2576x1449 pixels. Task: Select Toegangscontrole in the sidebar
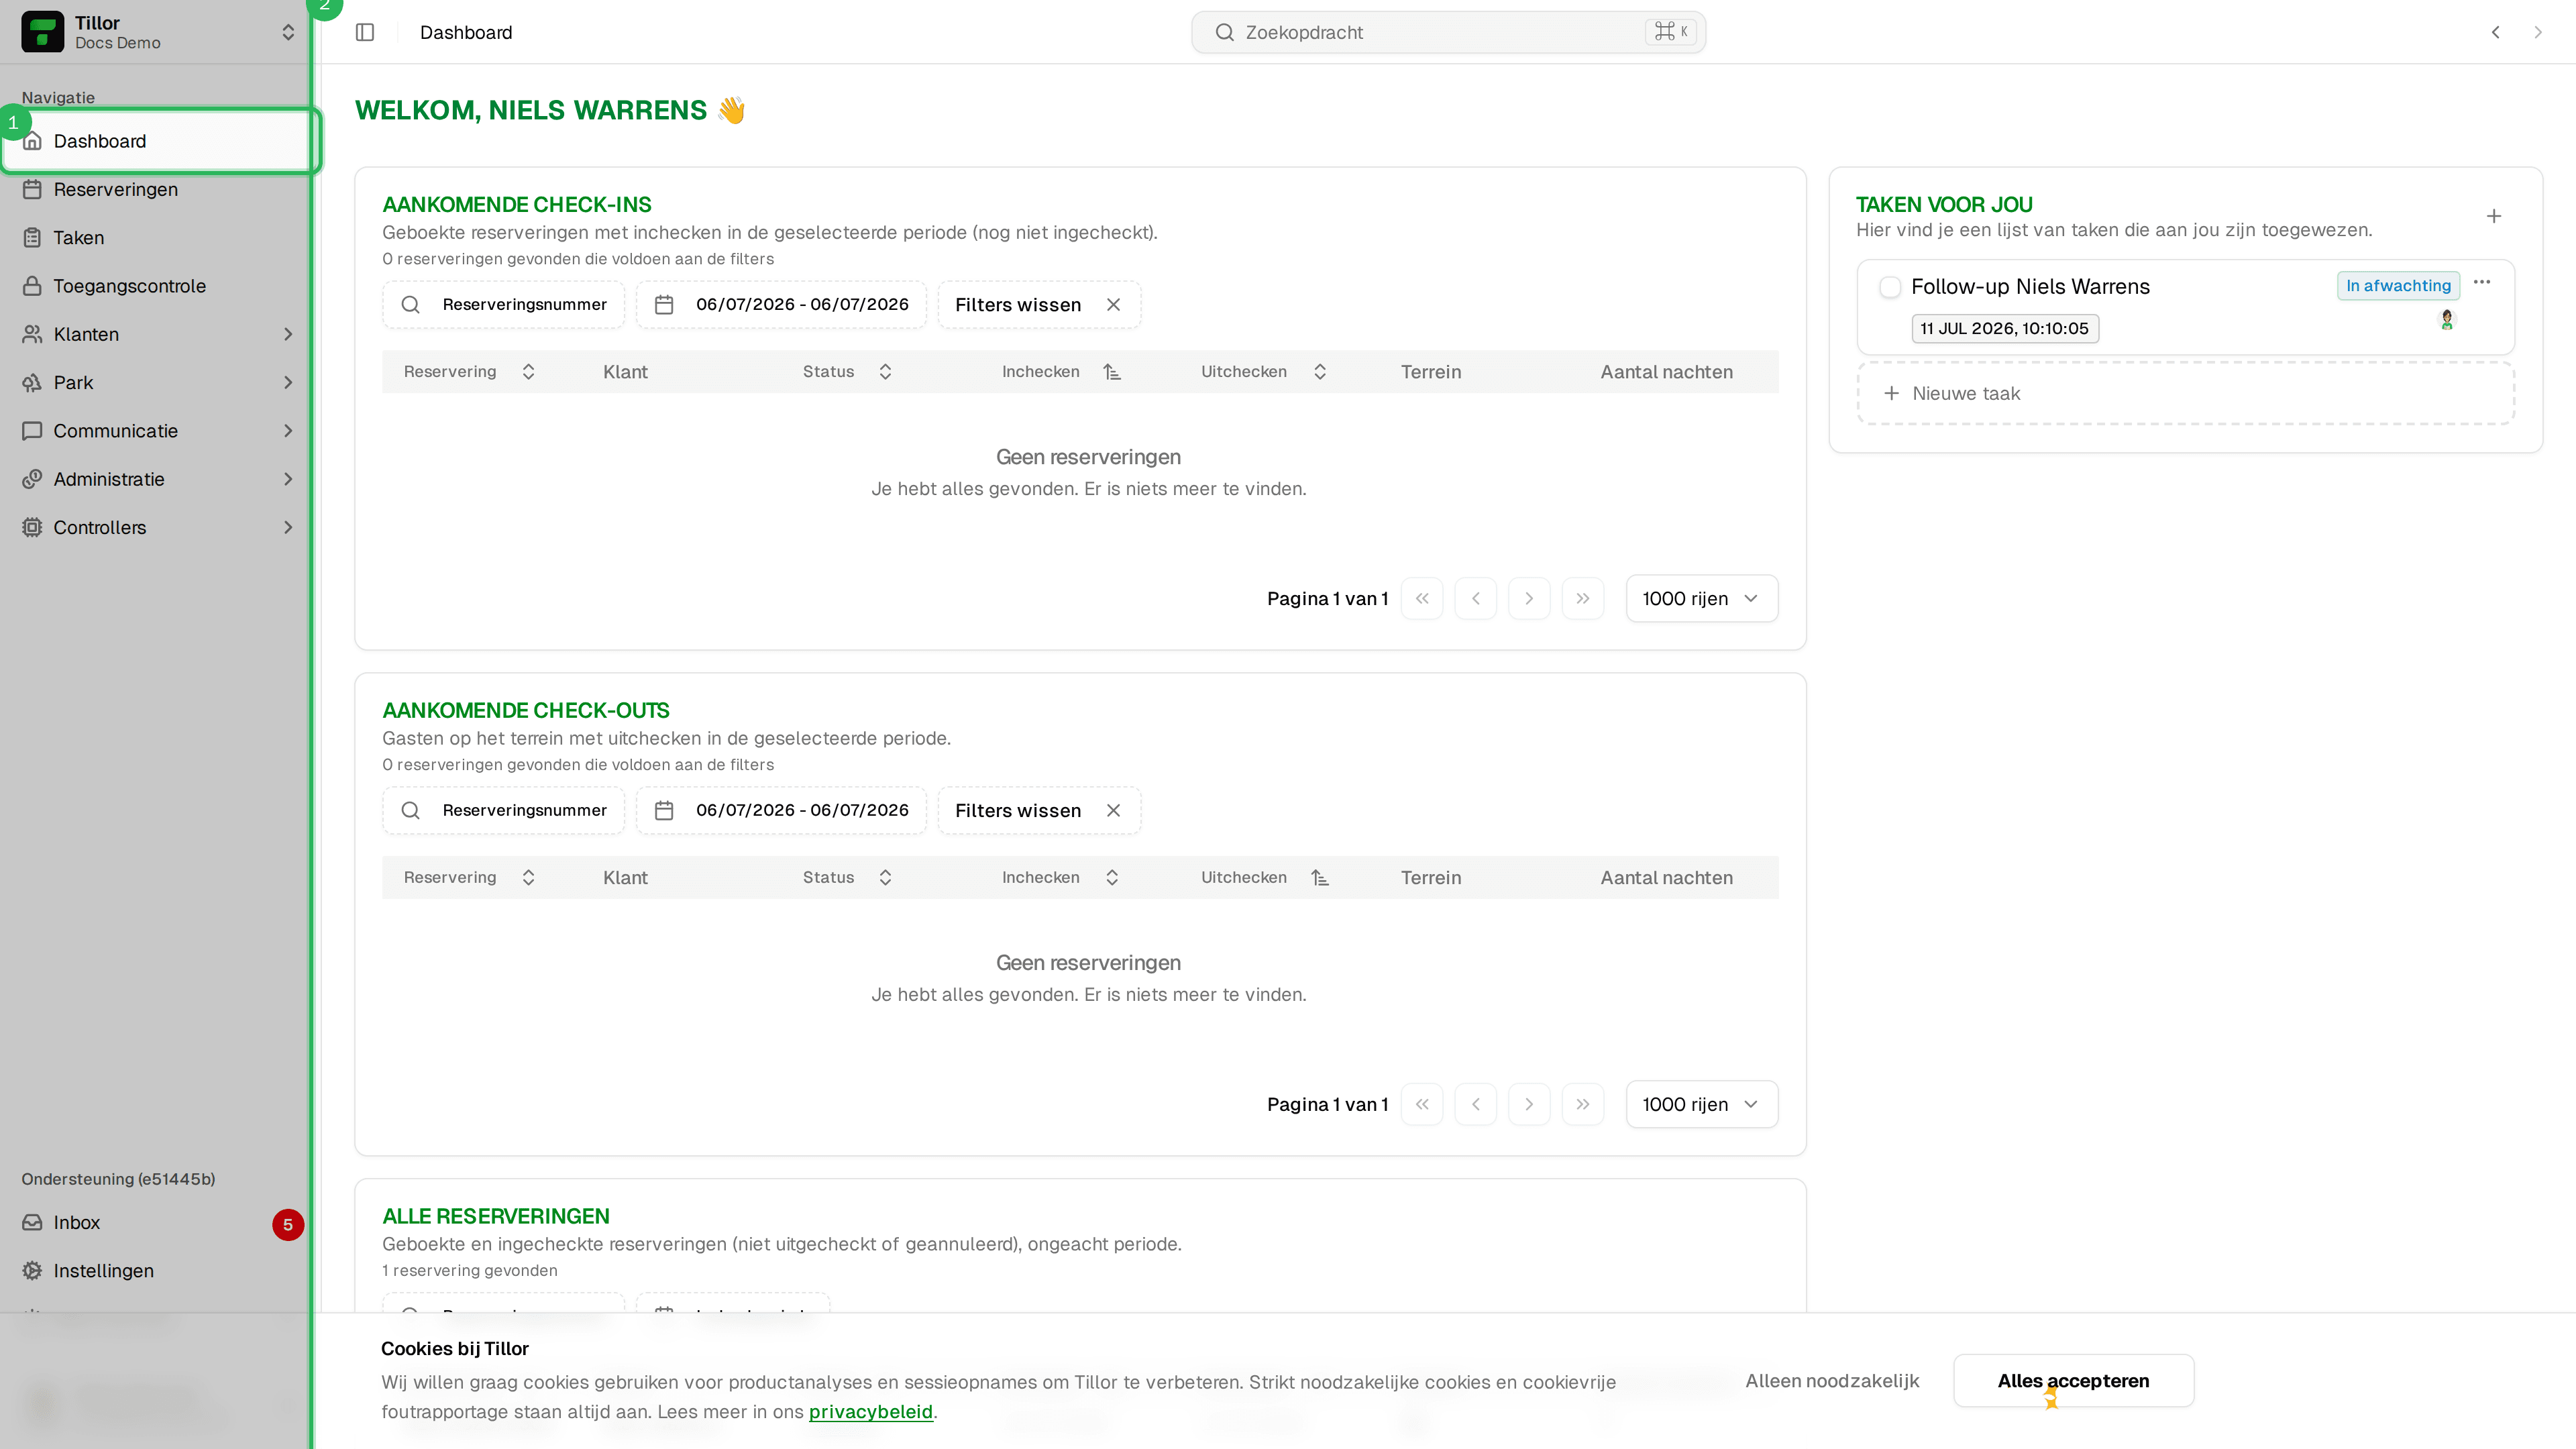click(x=158, y=286)
